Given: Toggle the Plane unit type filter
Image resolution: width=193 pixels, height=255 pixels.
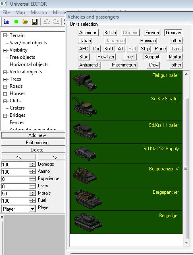Looking at the screenshot, I should pos(160,49).
